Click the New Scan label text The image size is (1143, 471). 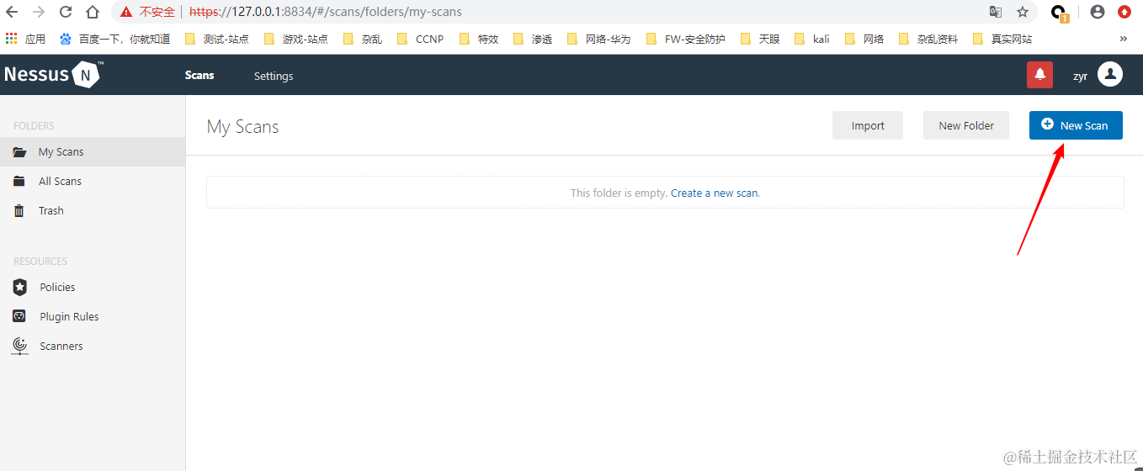pyautogui.click(x=1084, y=125)
